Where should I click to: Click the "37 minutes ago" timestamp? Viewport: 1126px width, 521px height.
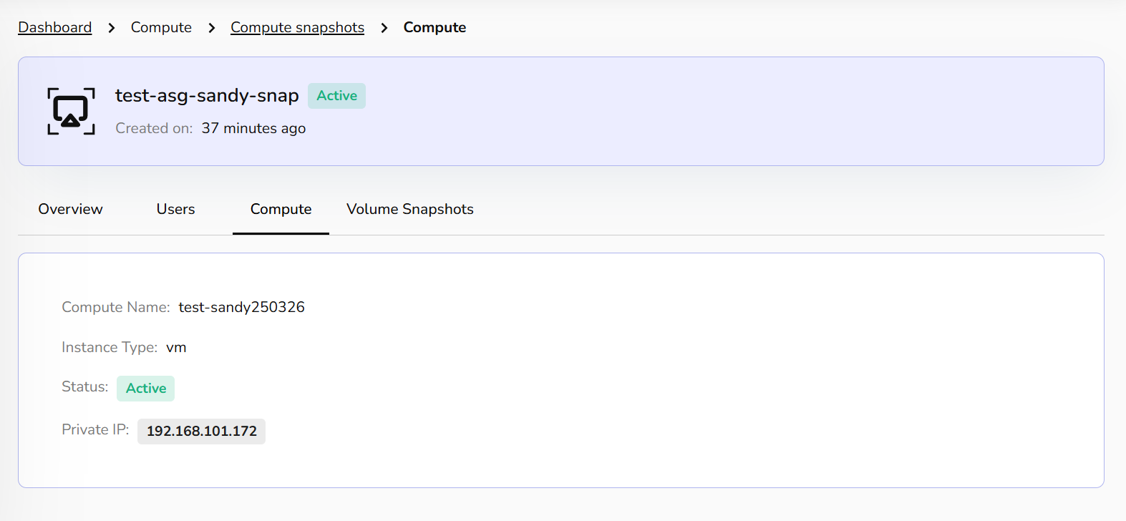tap(253, 128)
